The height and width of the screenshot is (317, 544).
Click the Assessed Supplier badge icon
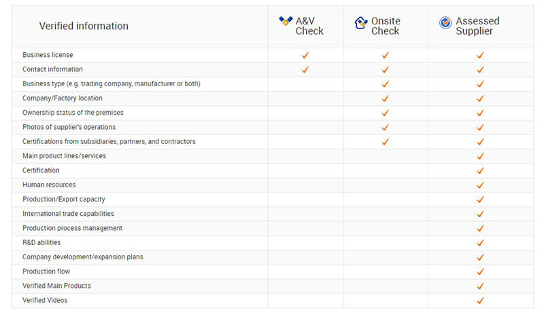445,23
